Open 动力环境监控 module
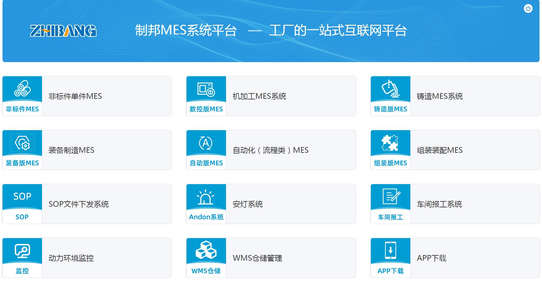This screenshot has width=542, height=282. (x=71, y=258)
